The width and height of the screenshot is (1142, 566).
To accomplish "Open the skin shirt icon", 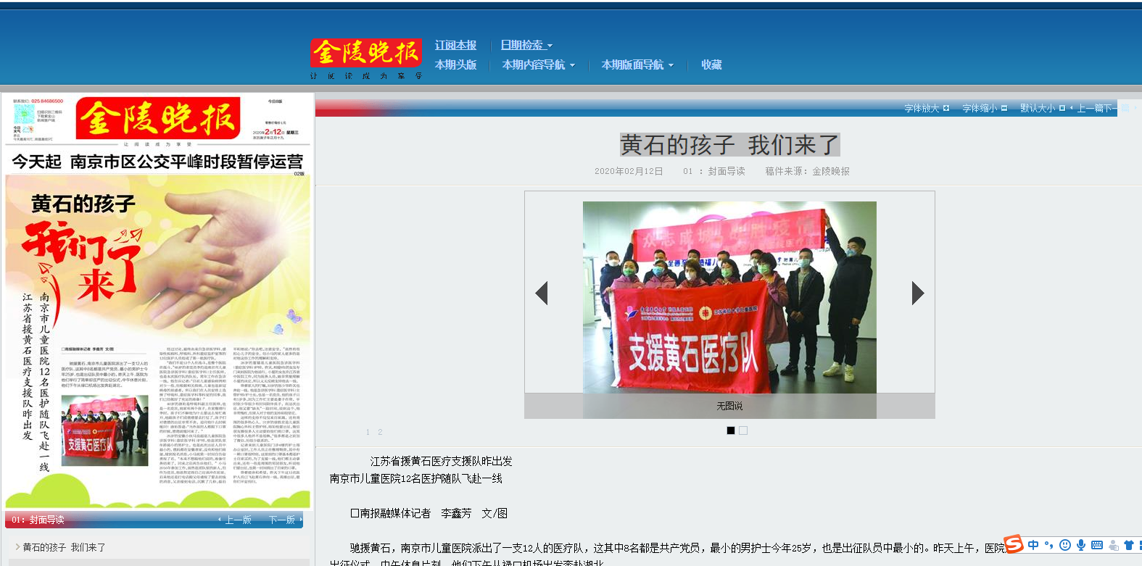I will [x=1129, y=545].
